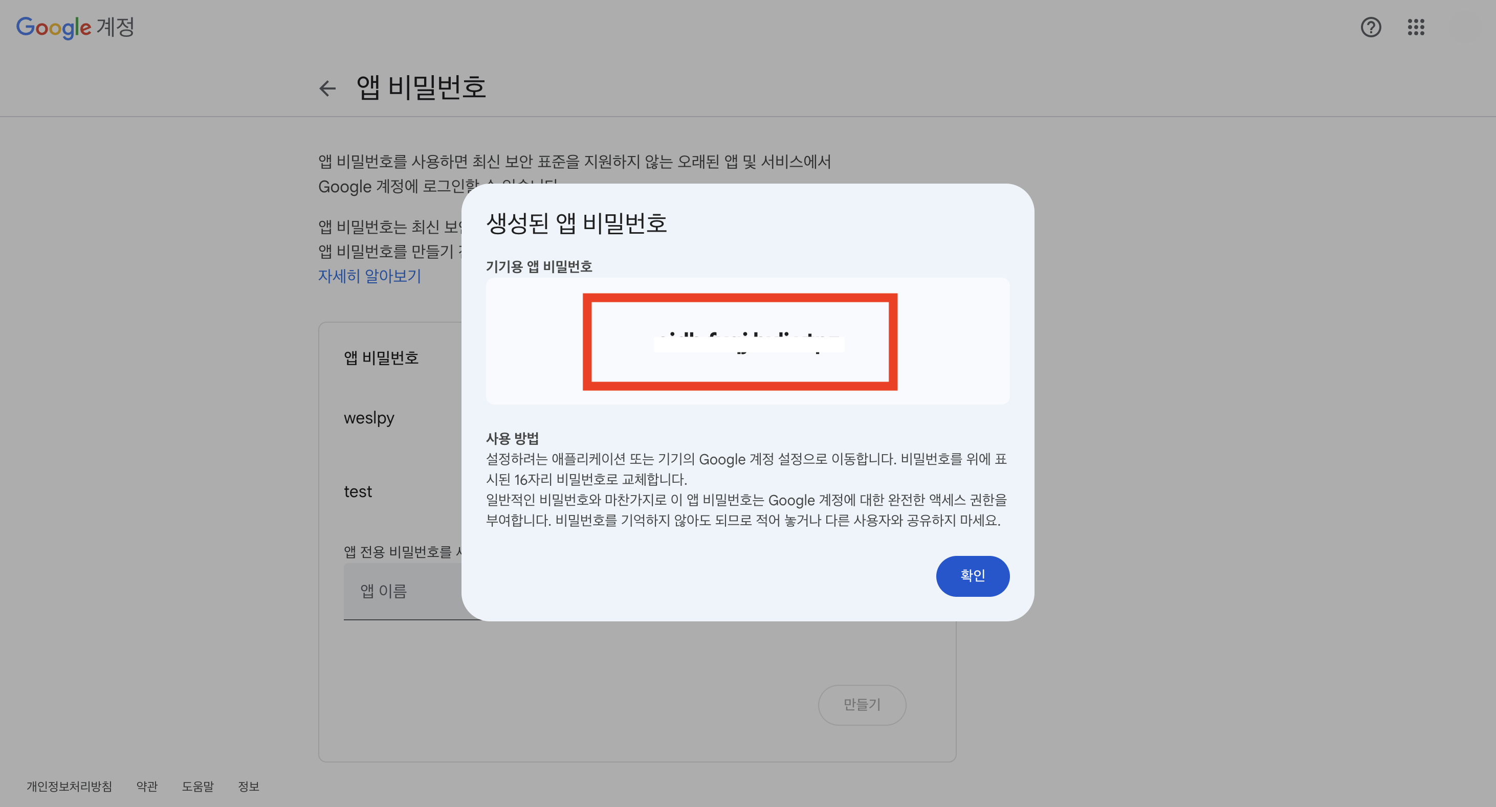Click the 계정 text beside Google logo

pyautogui.click(x=115, y=27)
